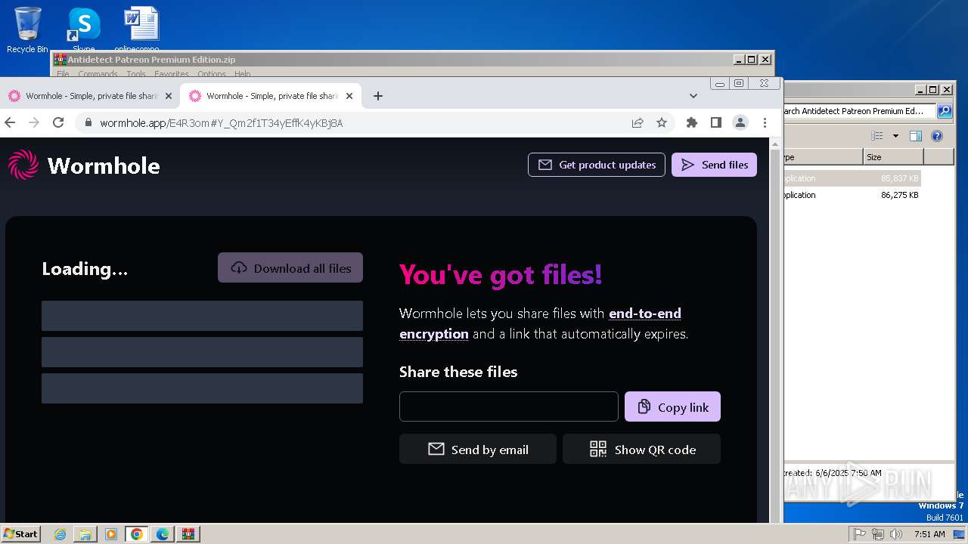Viewport: 968px width, 544px height.
Task: Open the WinRAR Favorites menu
Action: pos(172,74)
